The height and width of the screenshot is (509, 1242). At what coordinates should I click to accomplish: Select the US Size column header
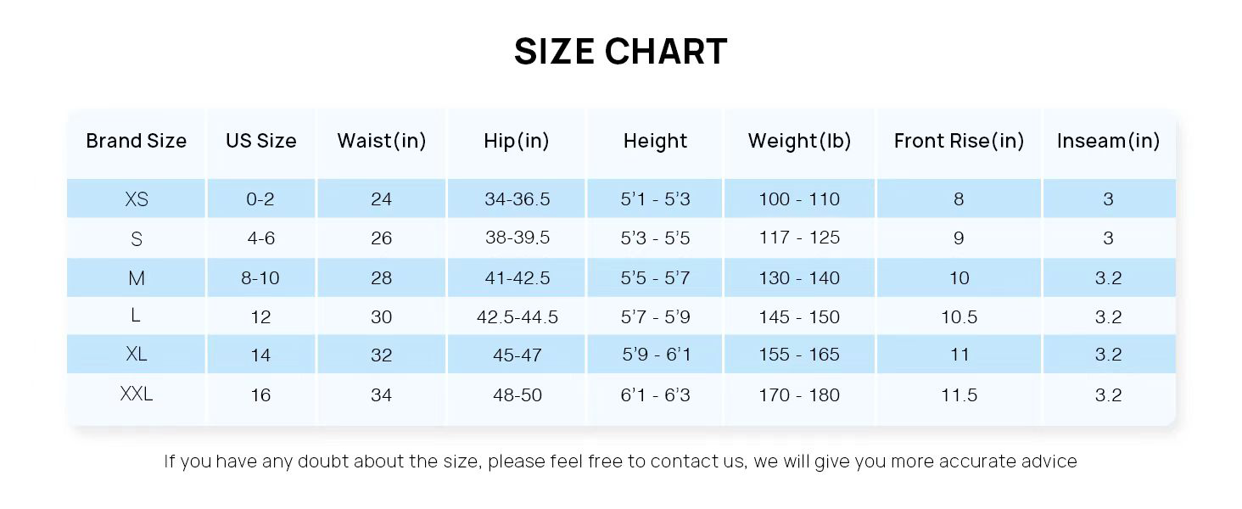[x=261, y=141]
